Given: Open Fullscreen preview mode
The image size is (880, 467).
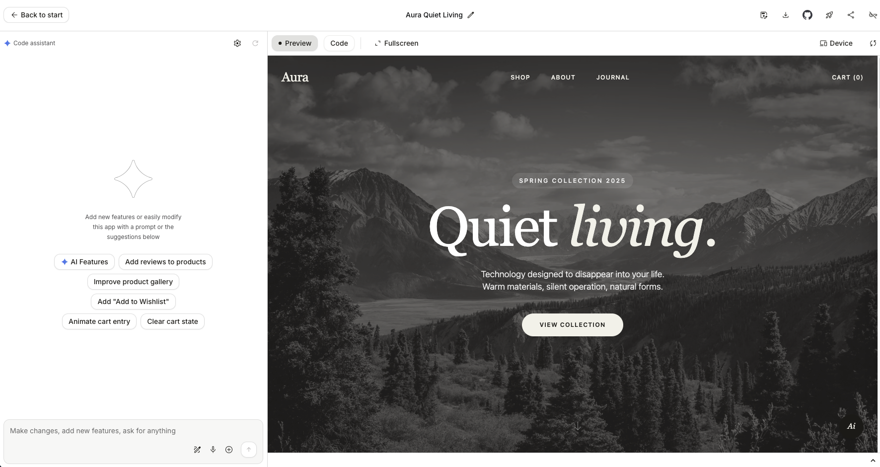Looking at the screenshot, I should (396, 43).
